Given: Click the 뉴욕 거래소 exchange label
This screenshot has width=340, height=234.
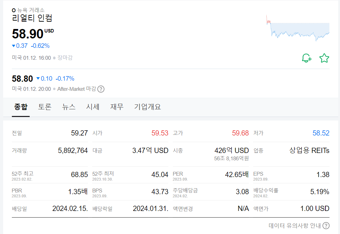Looking at the screenshot, I should [x=31, y=10].
